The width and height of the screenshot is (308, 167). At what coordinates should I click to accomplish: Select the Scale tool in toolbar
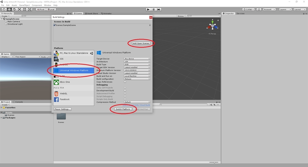click(20, 10)
